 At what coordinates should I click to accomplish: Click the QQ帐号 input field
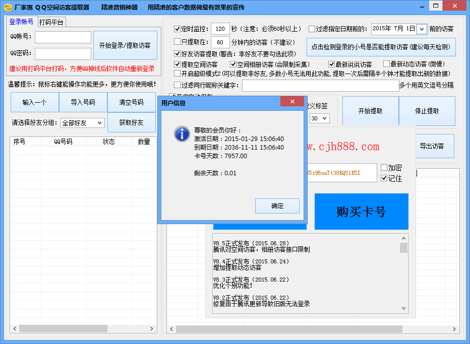63,37
